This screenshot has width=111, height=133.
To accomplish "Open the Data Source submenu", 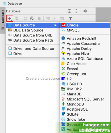I will click(x=33, y=25).
